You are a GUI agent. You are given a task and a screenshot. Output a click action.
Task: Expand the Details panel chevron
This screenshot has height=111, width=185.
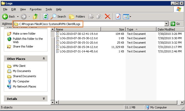[44, 98]
